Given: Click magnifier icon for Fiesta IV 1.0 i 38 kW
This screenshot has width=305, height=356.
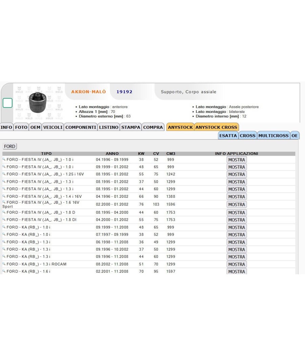Looking at the screenshot, I should [4, 159].
